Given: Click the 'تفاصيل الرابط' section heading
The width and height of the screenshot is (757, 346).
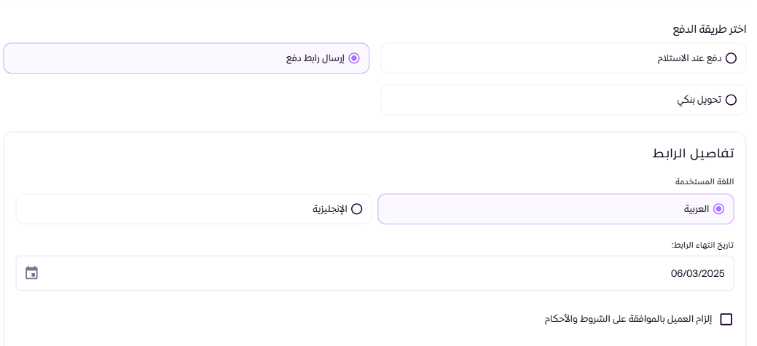Looking at the screenshot, I should [693, 154].
